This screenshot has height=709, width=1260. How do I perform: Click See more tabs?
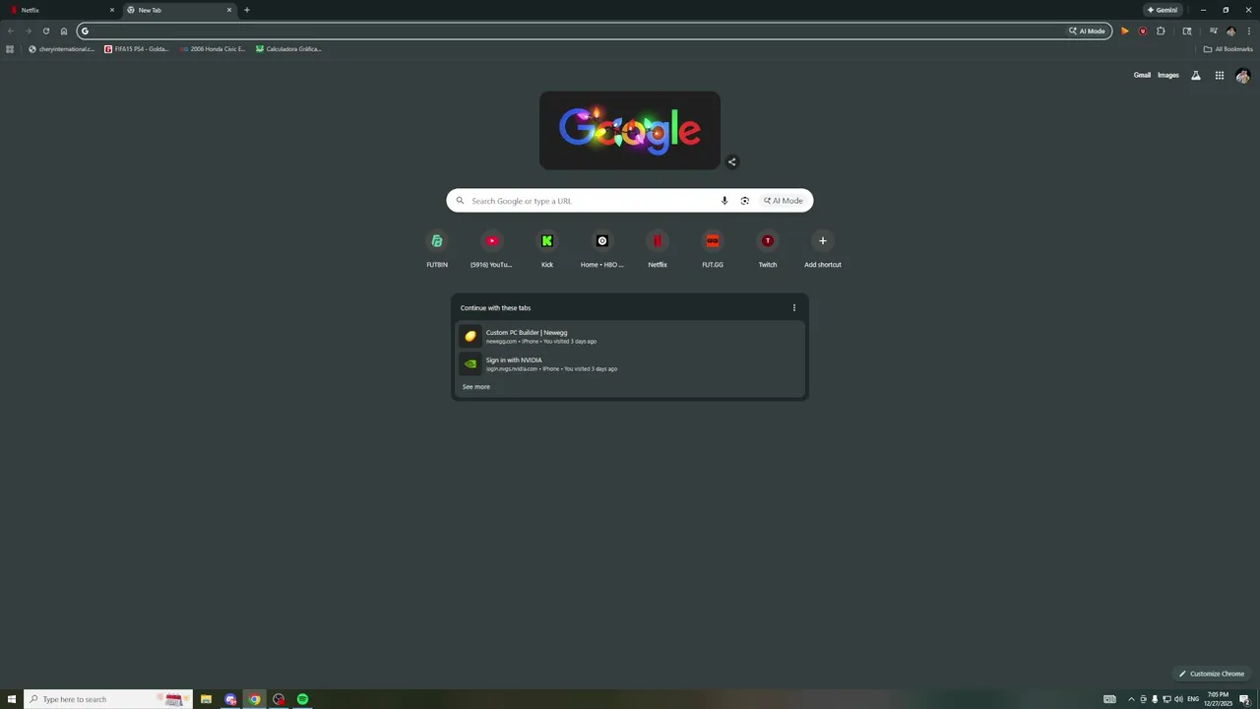[476, 387]
